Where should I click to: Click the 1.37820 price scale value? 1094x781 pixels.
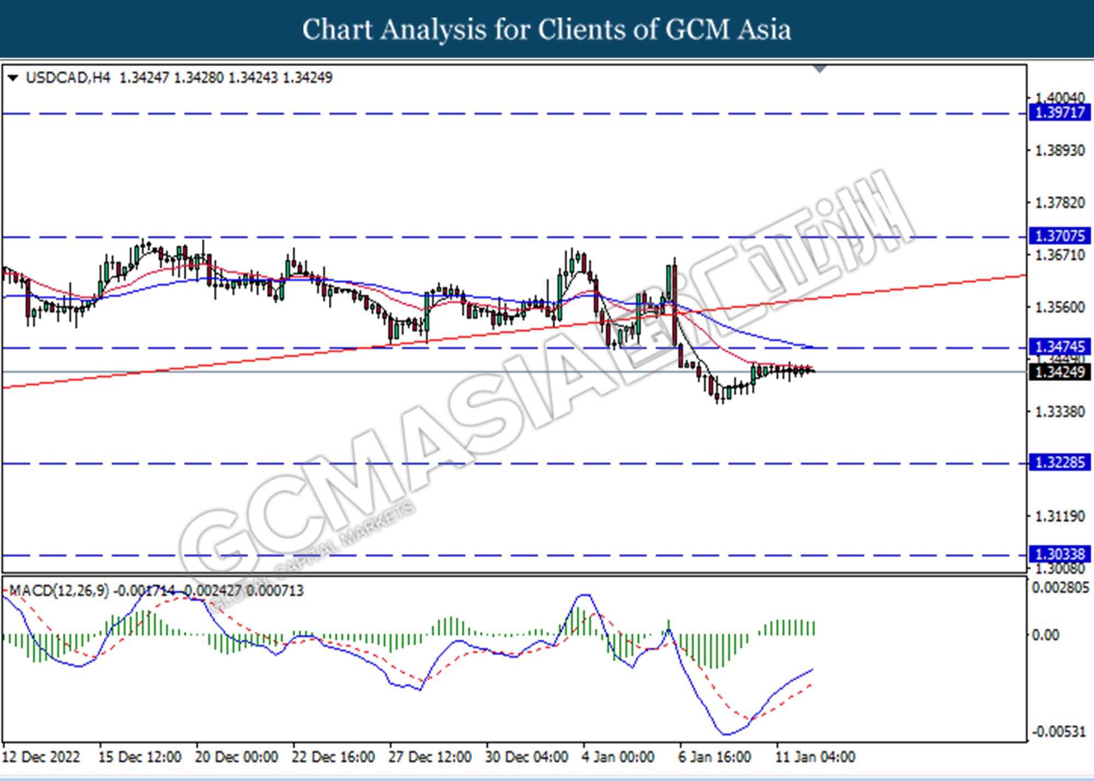[x=1060, y=203]
